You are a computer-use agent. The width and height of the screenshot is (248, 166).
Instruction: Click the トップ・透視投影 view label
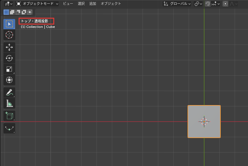[x=34, y=21]
